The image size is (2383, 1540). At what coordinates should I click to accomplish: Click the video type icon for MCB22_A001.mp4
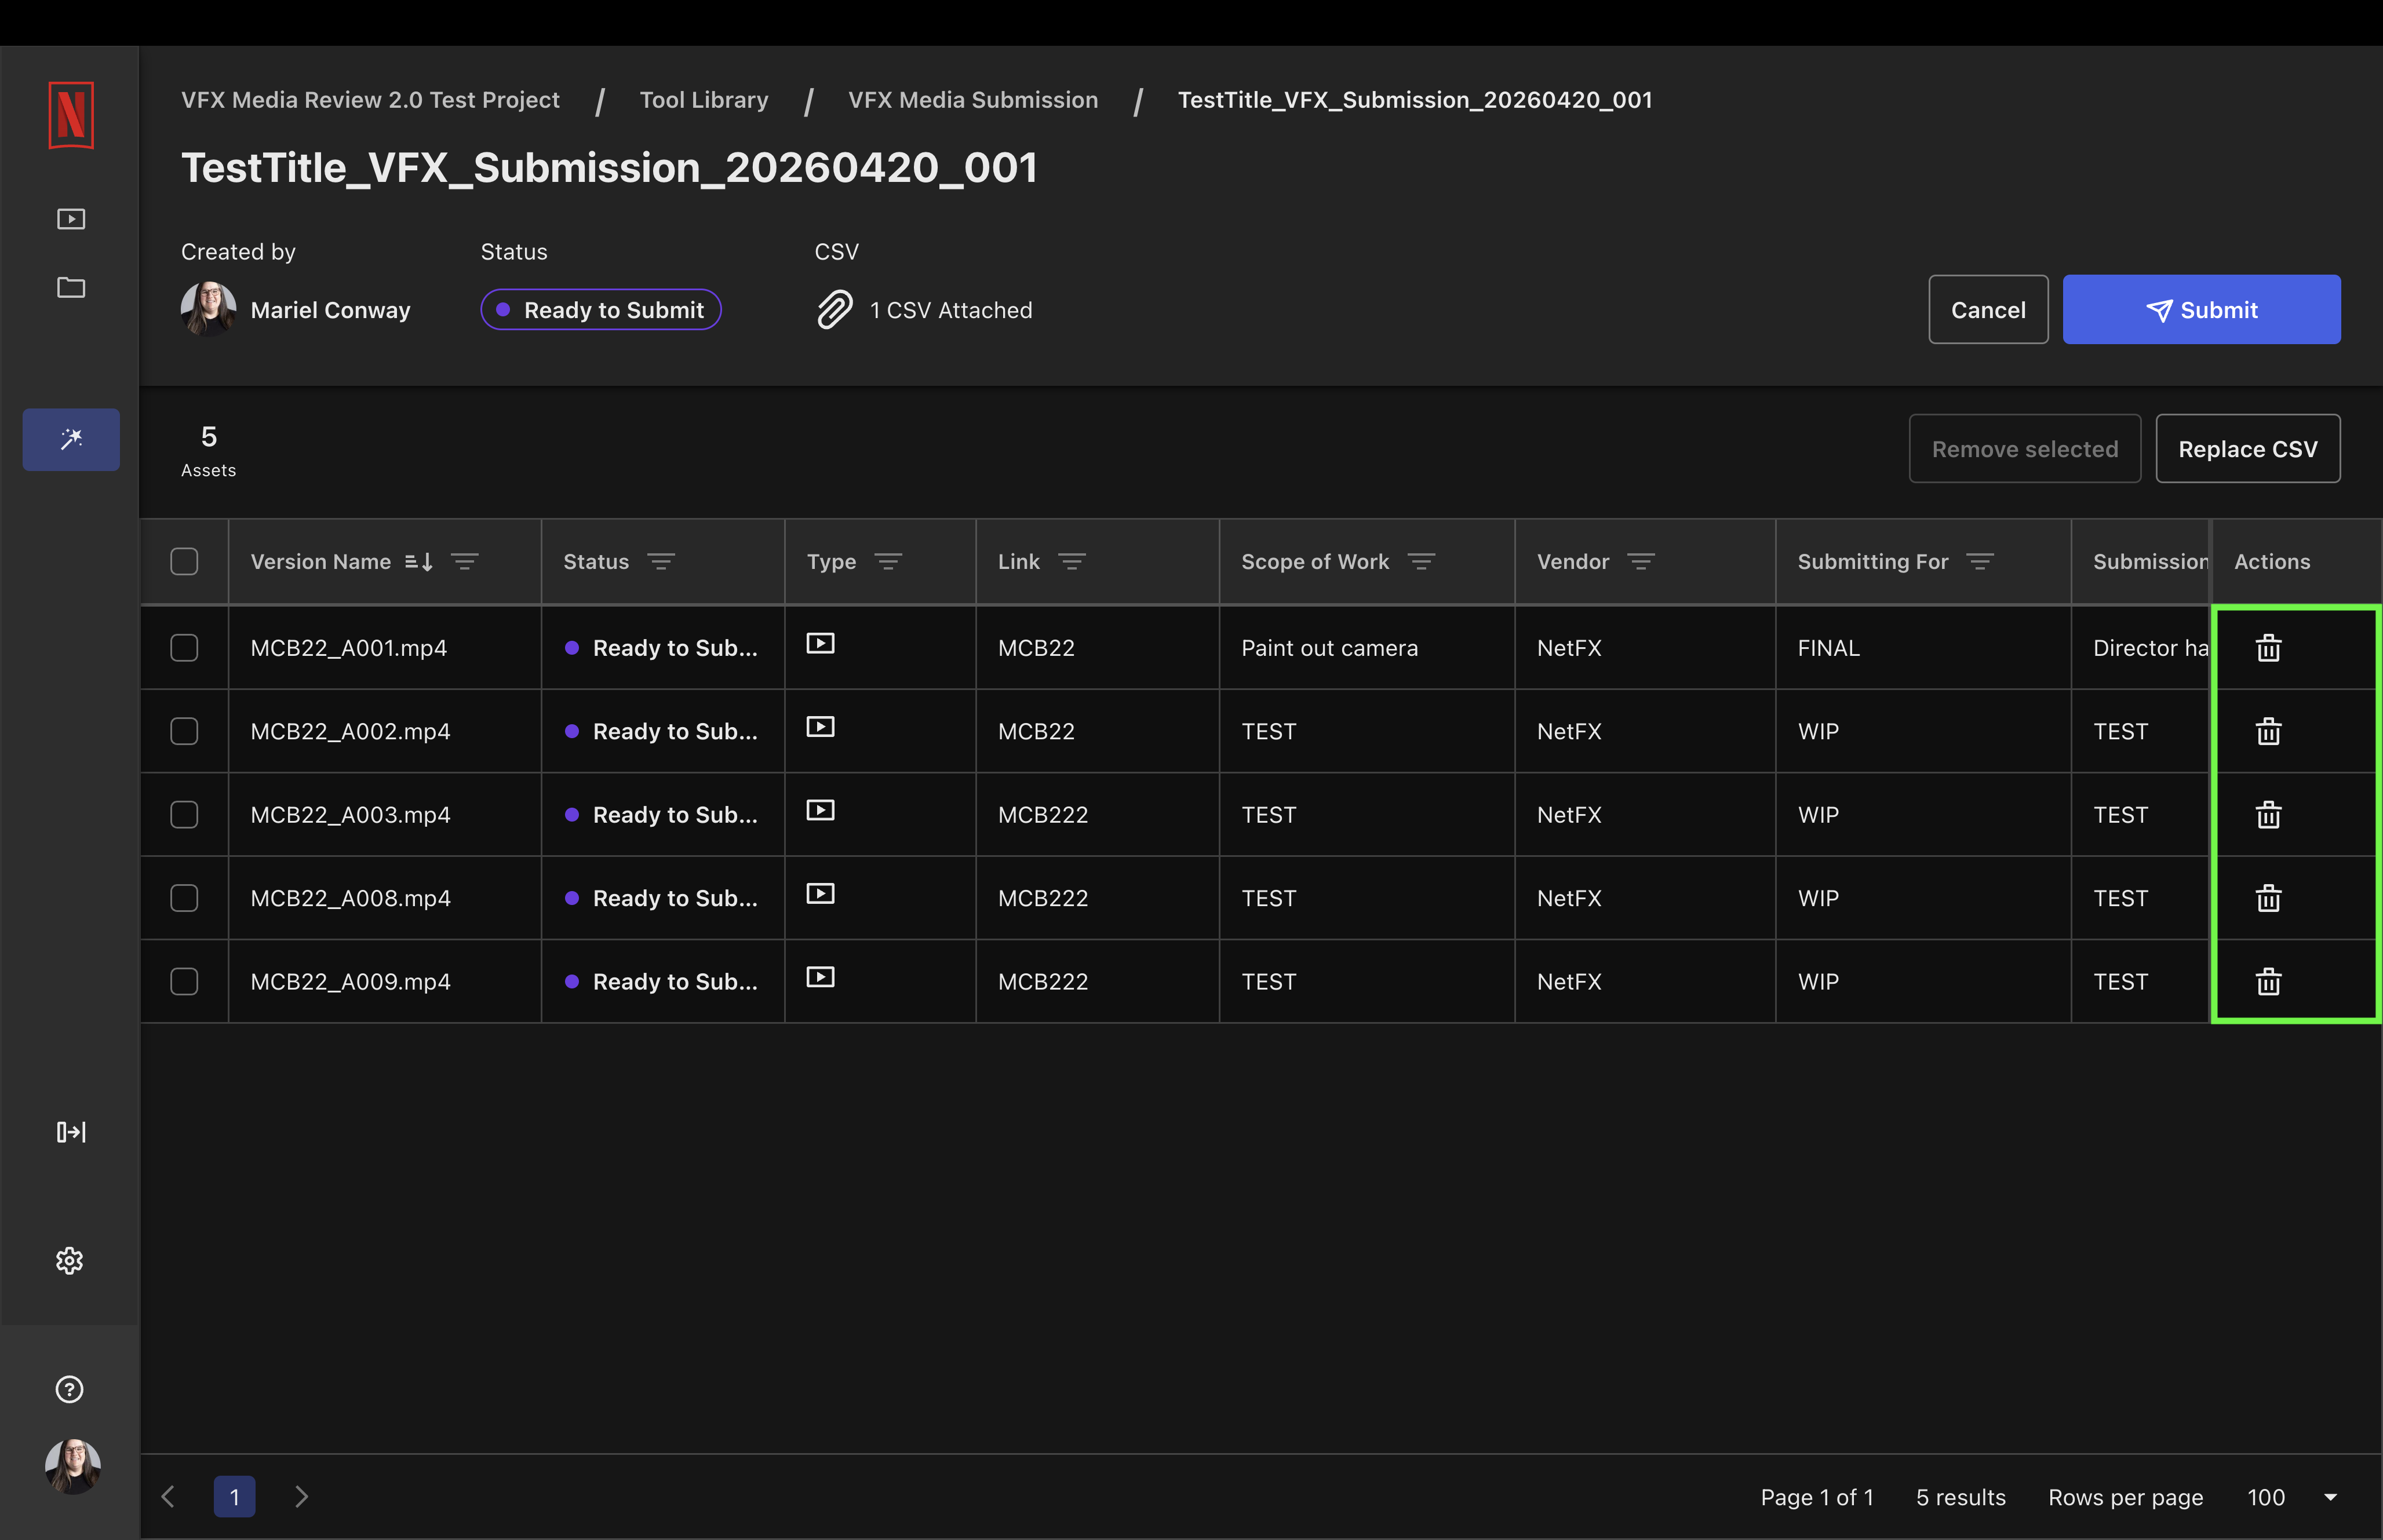pyautogui.click(x=821, y=644)
